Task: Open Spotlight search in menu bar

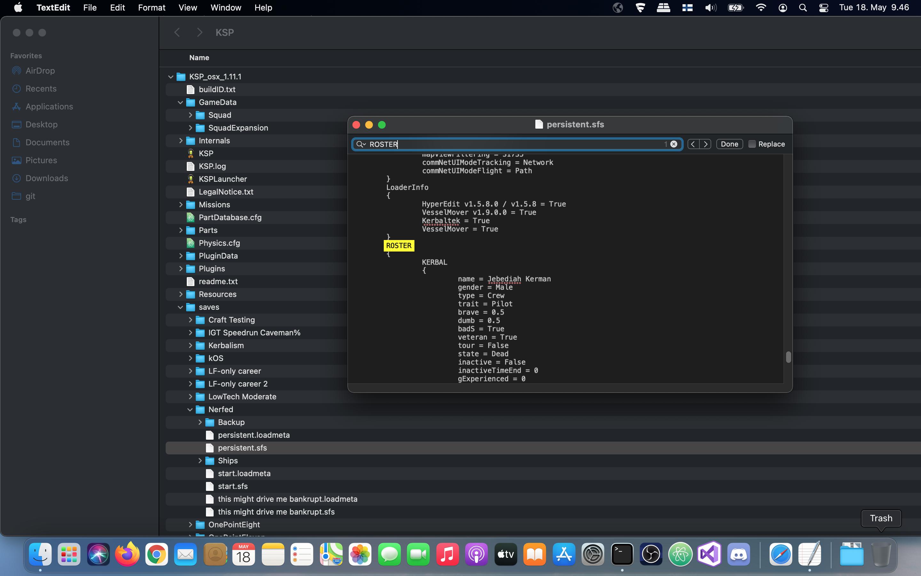Action: pyautogui.click(x=803, y=8)
